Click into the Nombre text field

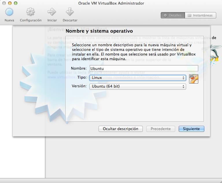point(143,69)
